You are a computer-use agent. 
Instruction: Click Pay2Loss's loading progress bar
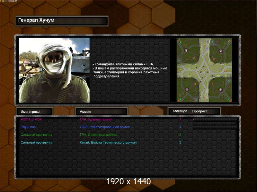pyautogui.click(x=215, y=127)
